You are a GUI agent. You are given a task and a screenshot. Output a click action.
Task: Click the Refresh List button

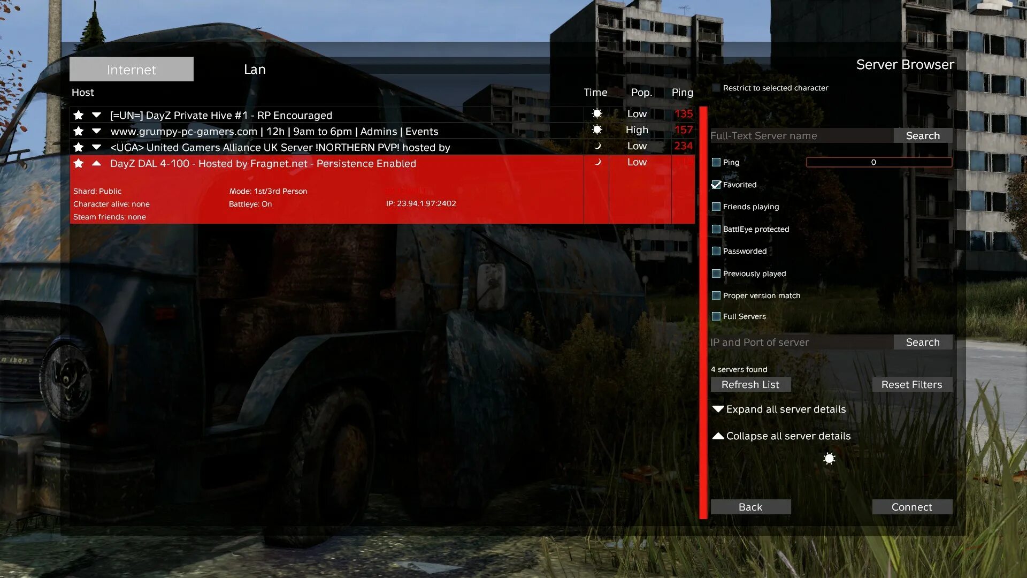(750, 384)
